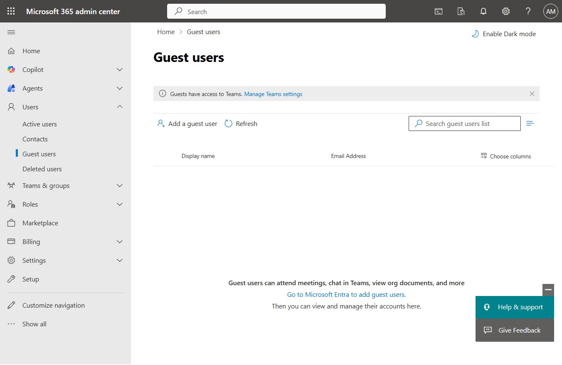Open Manage Teams settings link
Viewport: 562px width, 365px height.
273,94
